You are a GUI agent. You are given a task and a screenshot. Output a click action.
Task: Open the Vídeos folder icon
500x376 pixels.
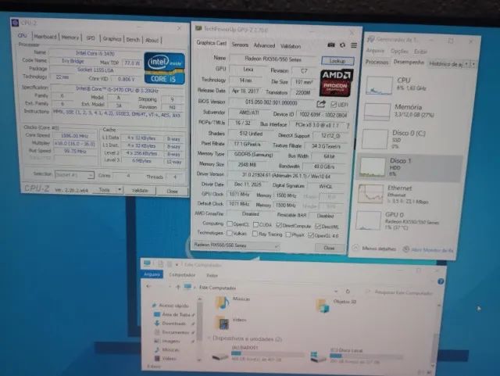pyautogui.click(x=223, y=323)
